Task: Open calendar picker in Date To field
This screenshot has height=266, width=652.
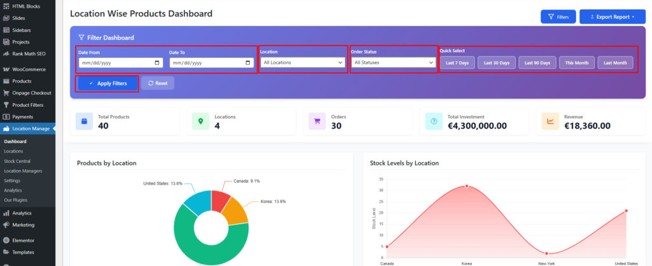Action: pos(248,63)
